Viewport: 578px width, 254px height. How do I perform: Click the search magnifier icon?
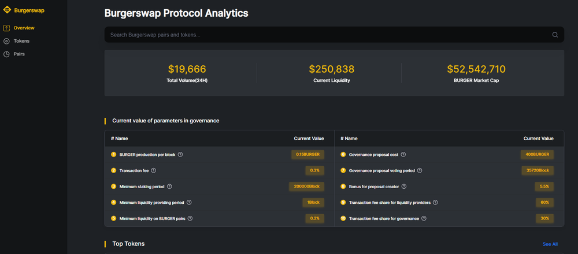555,35
